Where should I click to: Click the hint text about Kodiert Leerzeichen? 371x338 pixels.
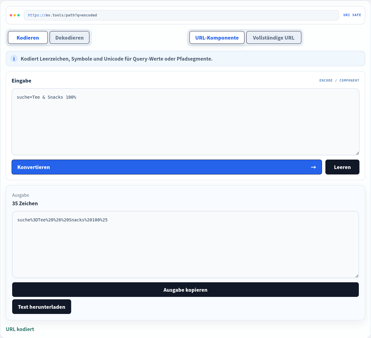[116, 59]
